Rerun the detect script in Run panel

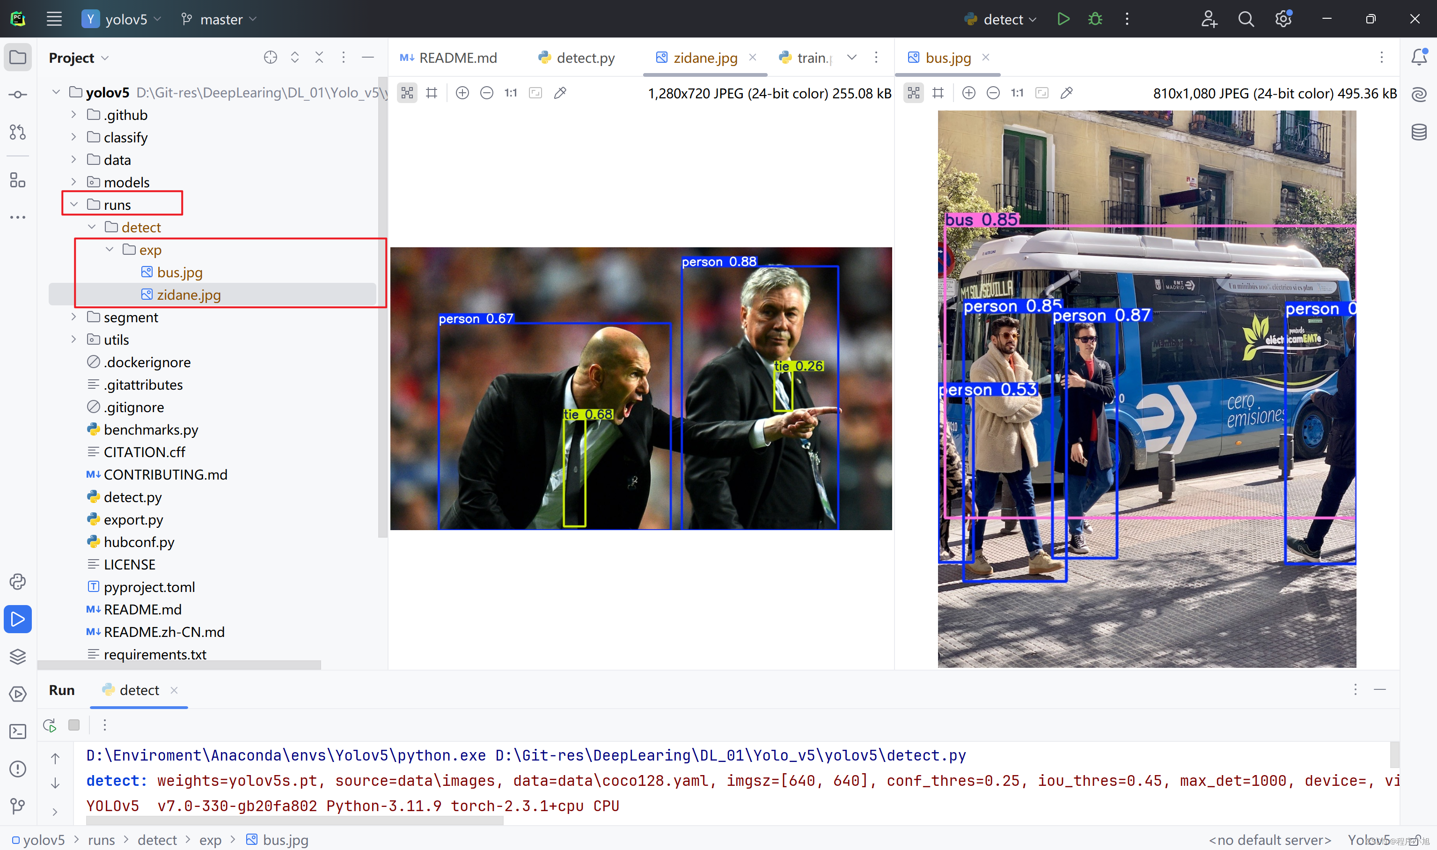coord(50,725)
